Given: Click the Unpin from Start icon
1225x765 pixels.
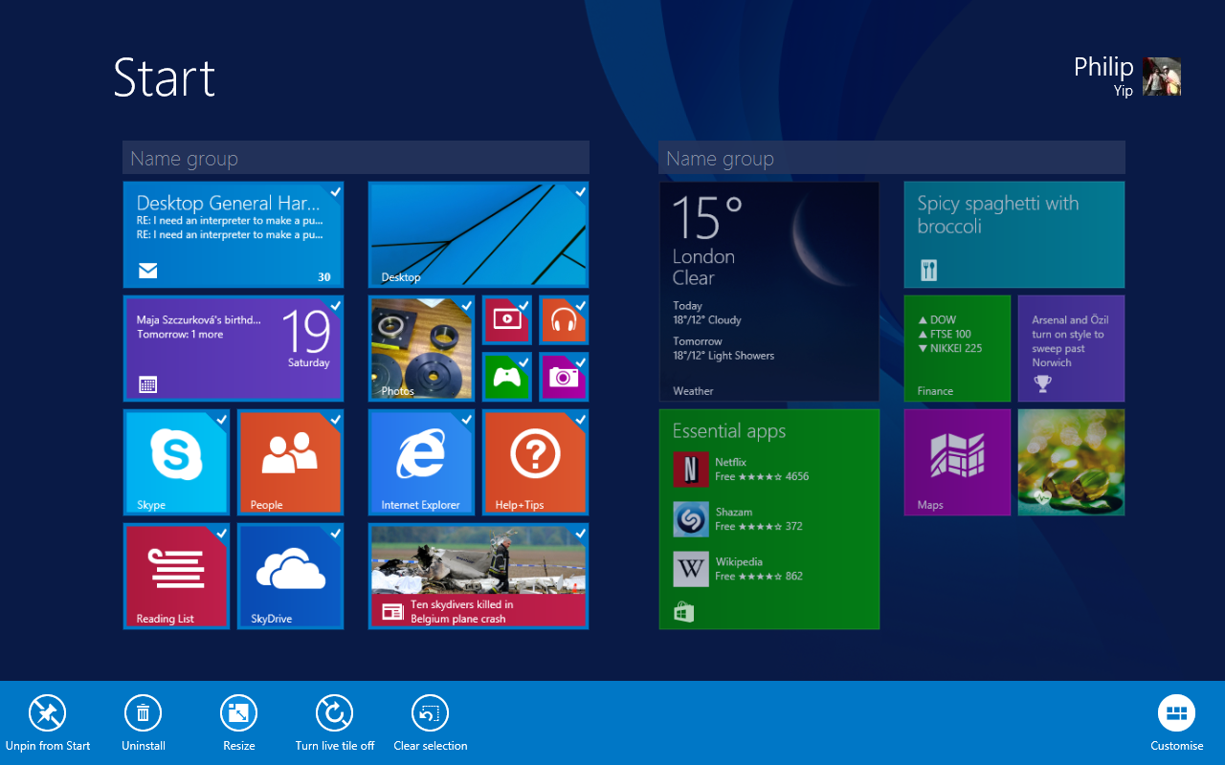Looking at the screenshot, I should 47,713.
